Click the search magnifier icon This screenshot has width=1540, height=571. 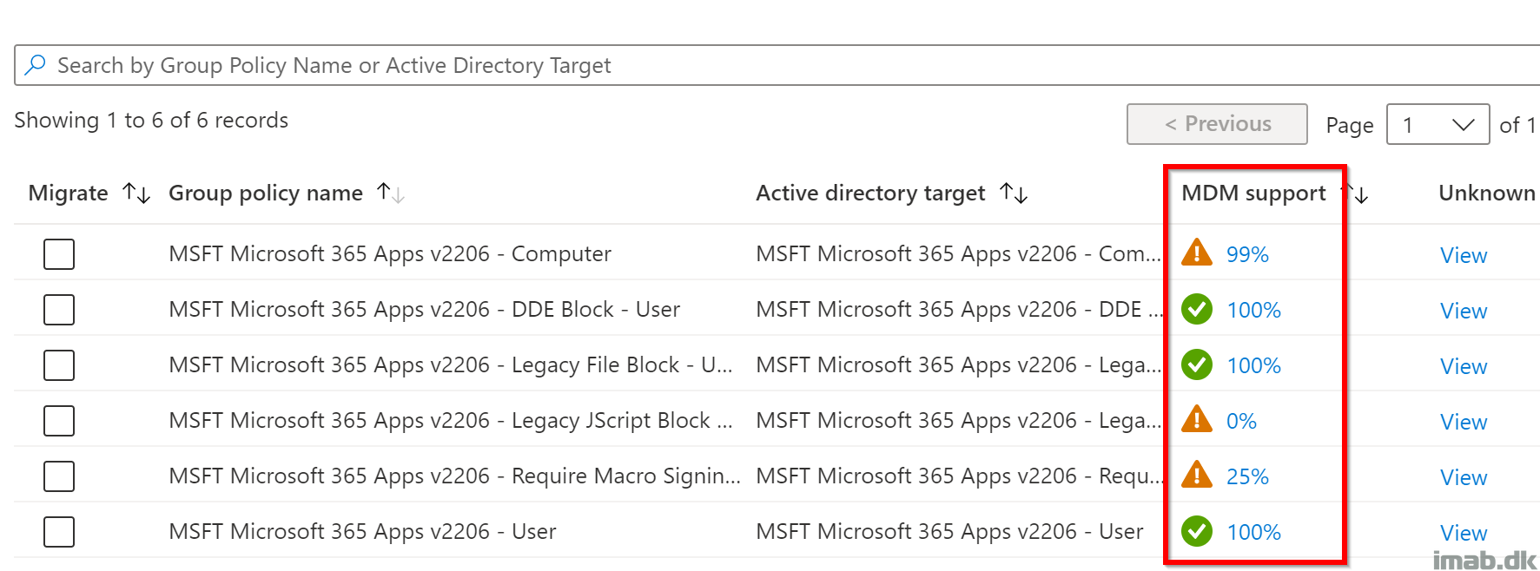coord(36,65)
